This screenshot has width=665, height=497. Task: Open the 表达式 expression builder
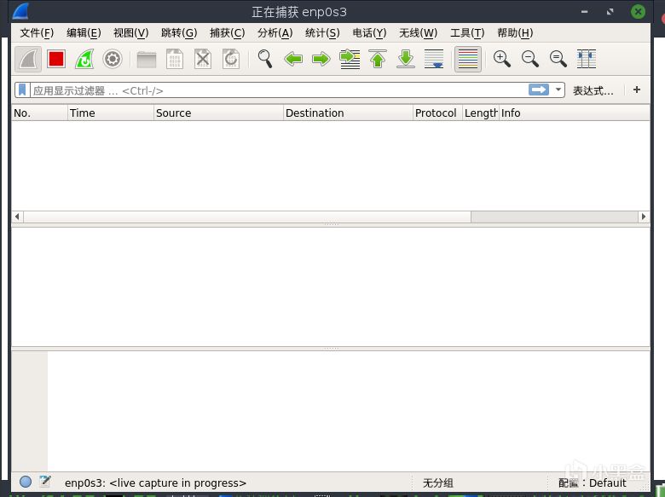pos(593,90)
